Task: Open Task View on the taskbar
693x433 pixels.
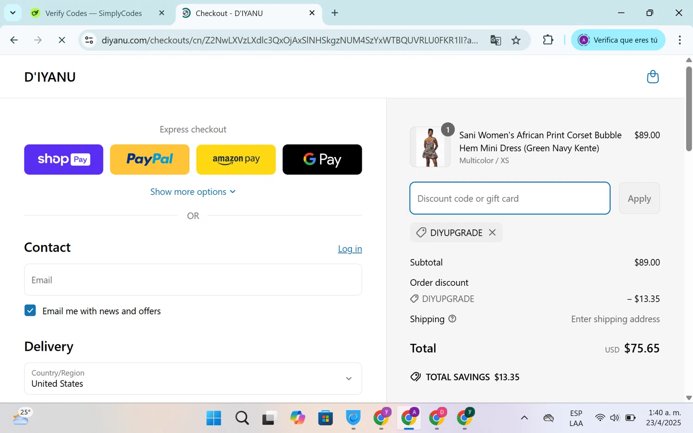Action: click(269, 418)
